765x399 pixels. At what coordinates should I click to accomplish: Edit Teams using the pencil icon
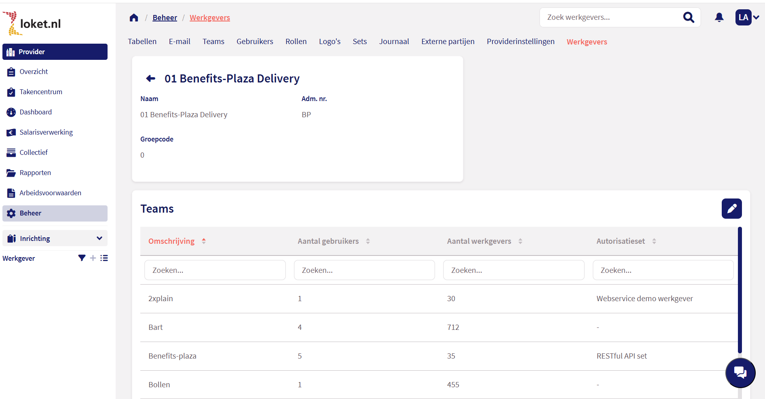coord(731,209)
